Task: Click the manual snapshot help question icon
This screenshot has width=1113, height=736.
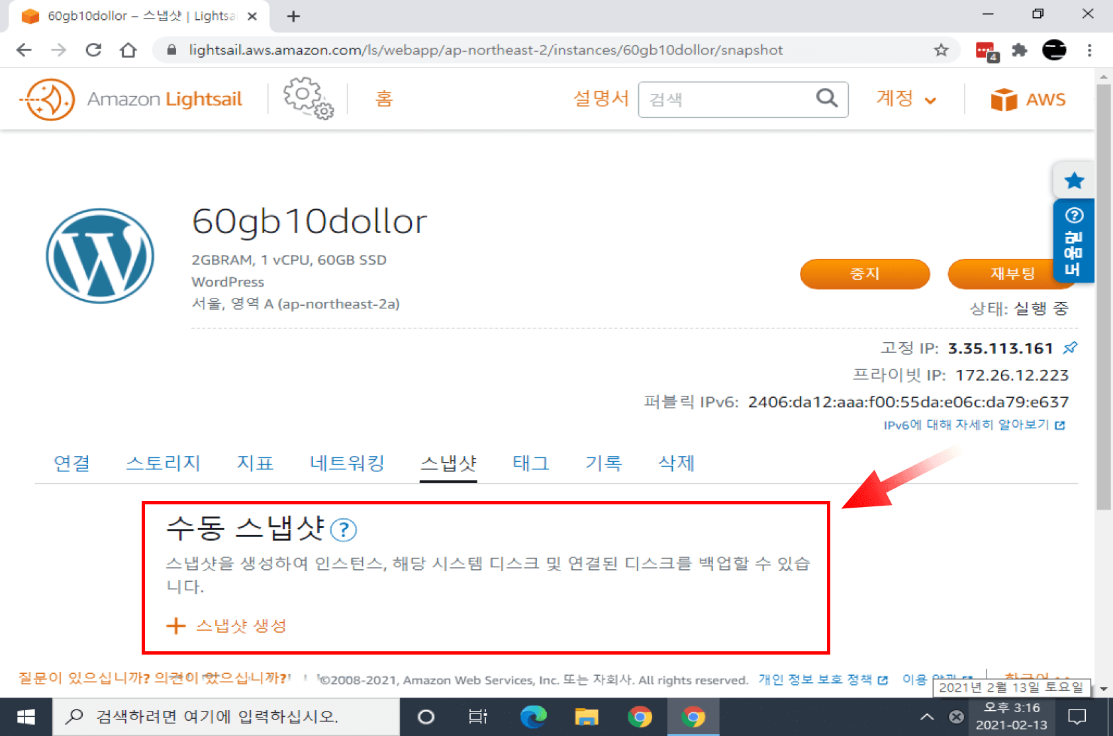Action: [344, 529]
